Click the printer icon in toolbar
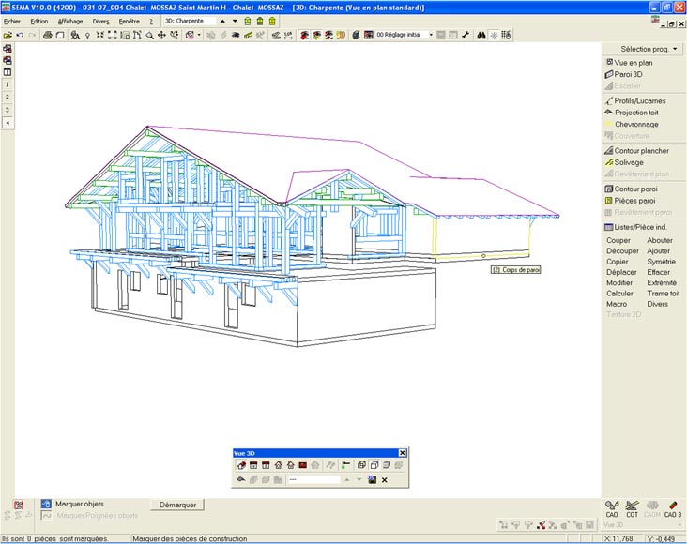 coord(47,35)
